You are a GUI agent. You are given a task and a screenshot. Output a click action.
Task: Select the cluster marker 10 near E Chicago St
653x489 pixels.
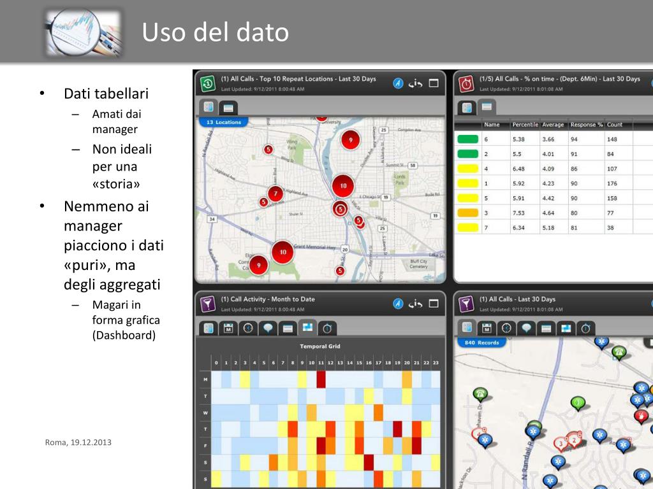pyautogui.click(x=342, y=186)
